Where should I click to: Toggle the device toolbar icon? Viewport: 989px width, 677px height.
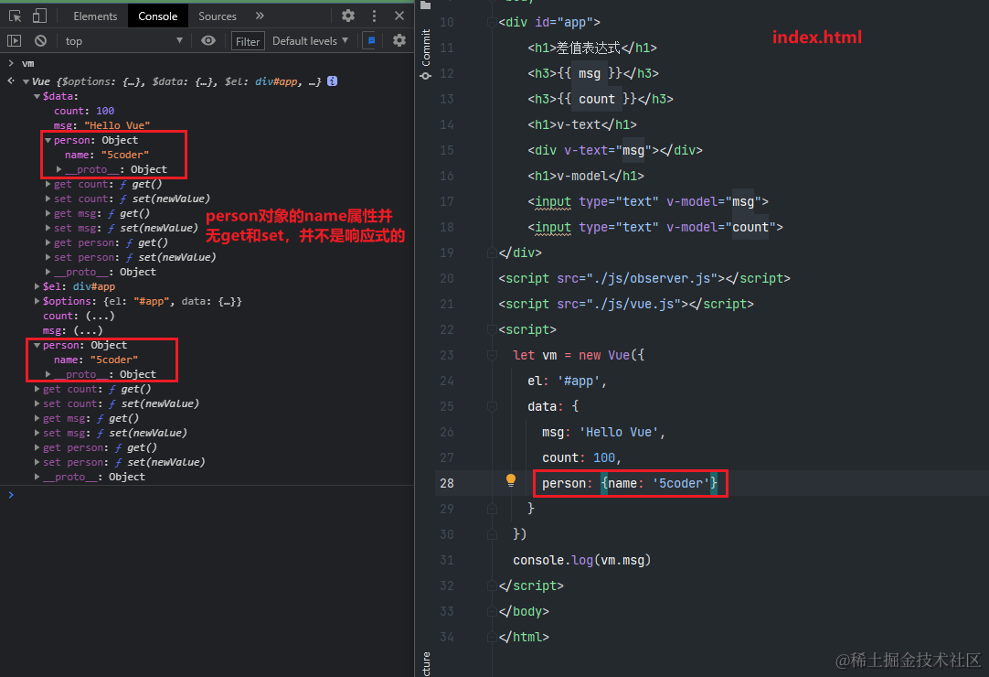(x=39, y=16)
